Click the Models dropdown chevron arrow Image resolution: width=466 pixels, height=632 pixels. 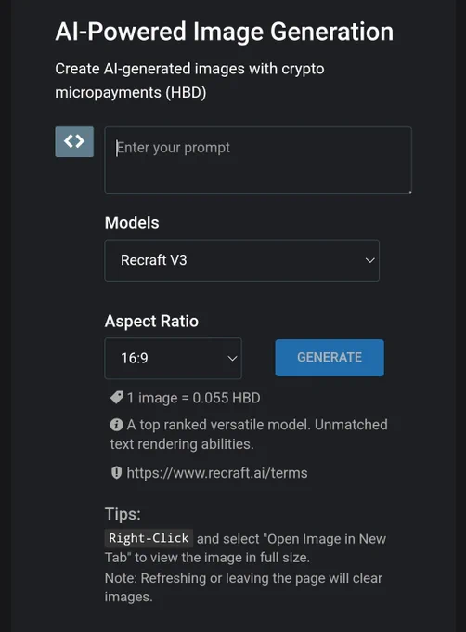click(x=369, y=260)
